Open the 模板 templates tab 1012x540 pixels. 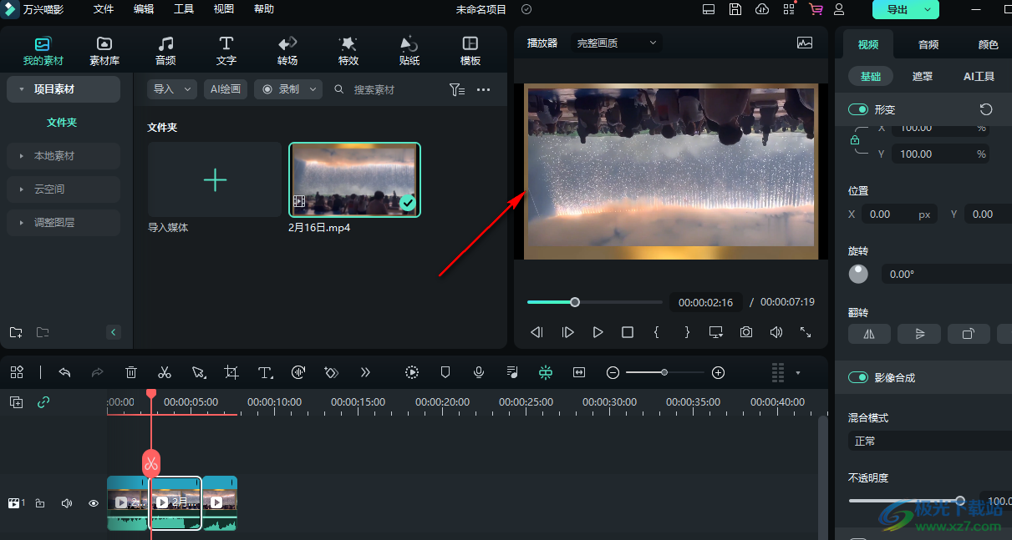tap(470, 50)
